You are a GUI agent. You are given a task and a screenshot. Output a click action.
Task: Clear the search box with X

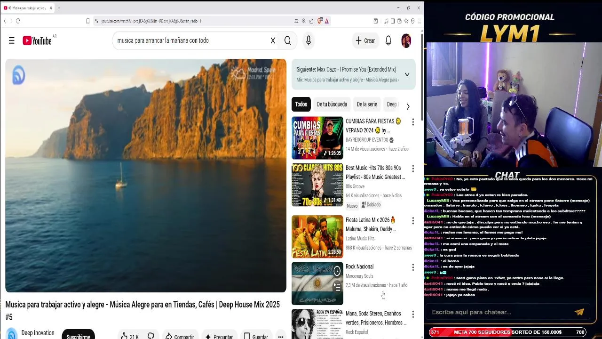click(x=273, y=41)
